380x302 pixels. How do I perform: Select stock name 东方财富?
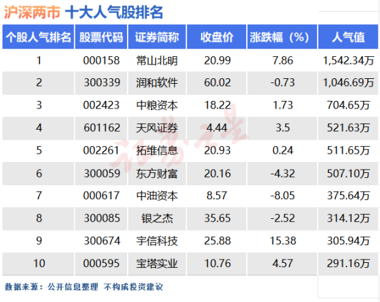pyautogui.click(x=156, y=174)
